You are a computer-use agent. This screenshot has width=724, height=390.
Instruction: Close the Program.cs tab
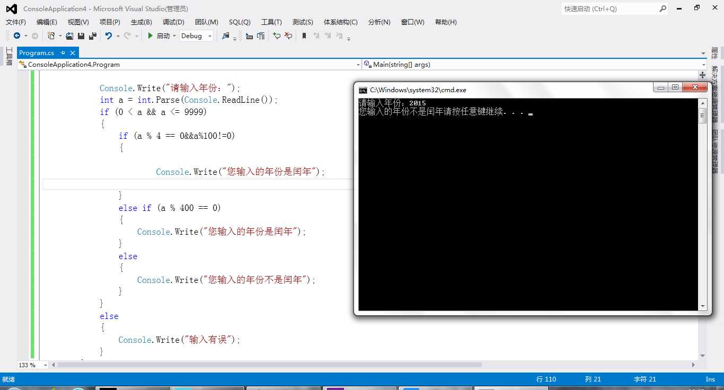tap(73, 53)
